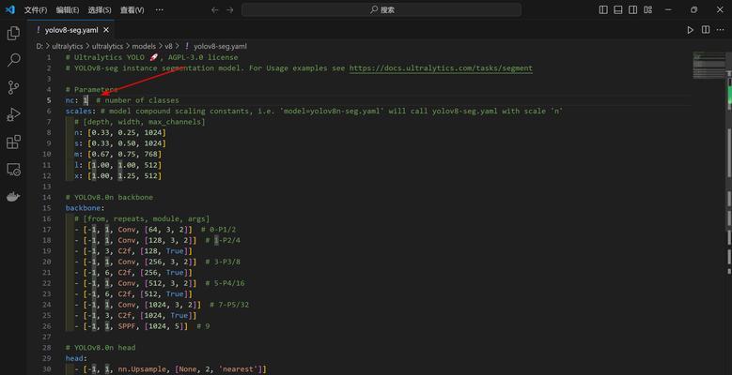Click line number 5 in the gutter

pyautogui.click(x=49, y=100)
